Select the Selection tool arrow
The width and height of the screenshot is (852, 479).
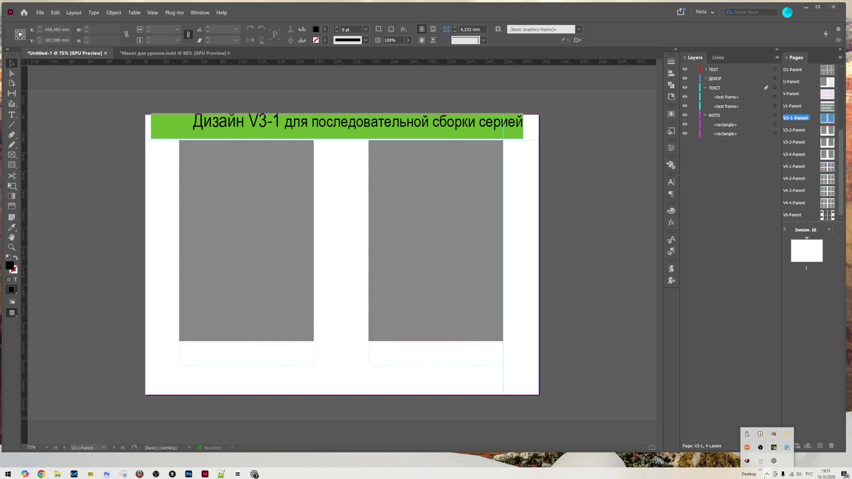(12, 63)
